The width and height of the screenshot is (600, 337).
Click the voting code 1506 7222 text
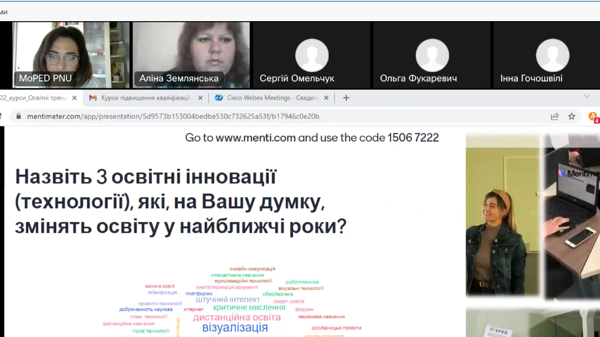(413, 137)
